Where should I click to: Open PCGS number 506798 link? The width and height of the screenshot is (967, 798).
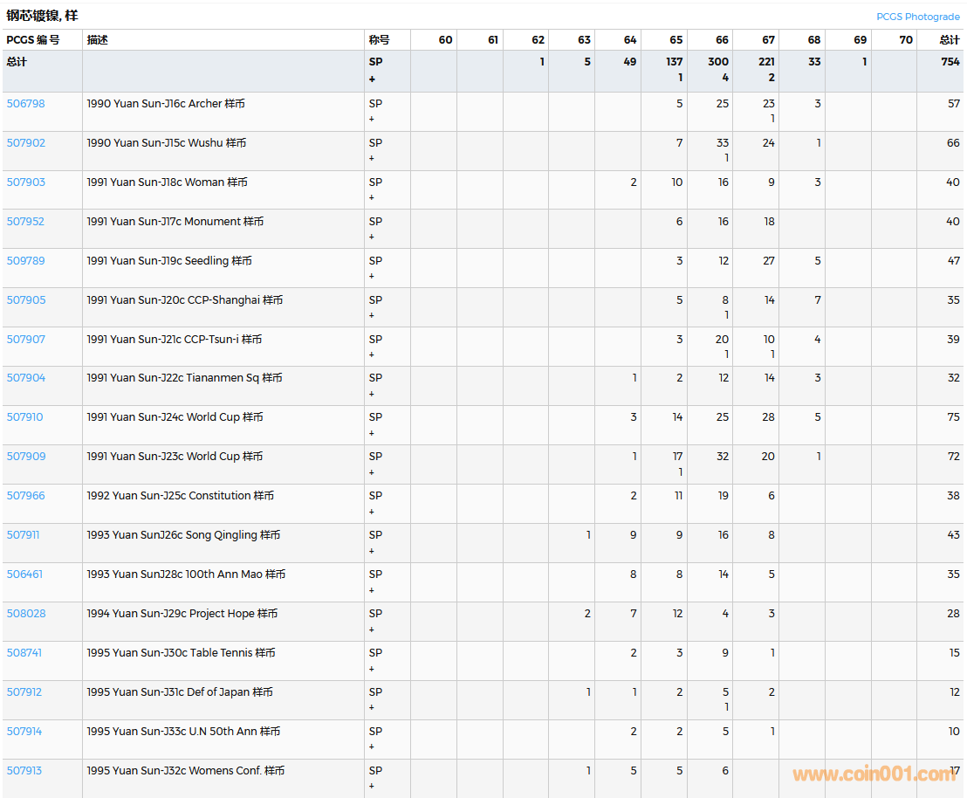pyautogui.click(x=25, y=104)
